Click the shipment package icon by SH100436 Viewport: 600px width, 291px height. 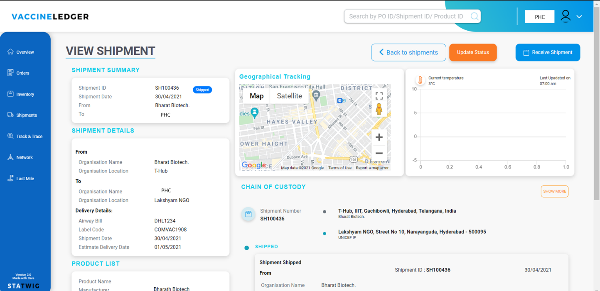coord(248,214)
